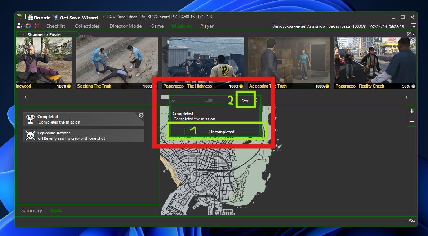Click the pencil icon in Edit popup
Image resolution: width=428 pixels, height=236 pixels.
(x=174, y=100)
